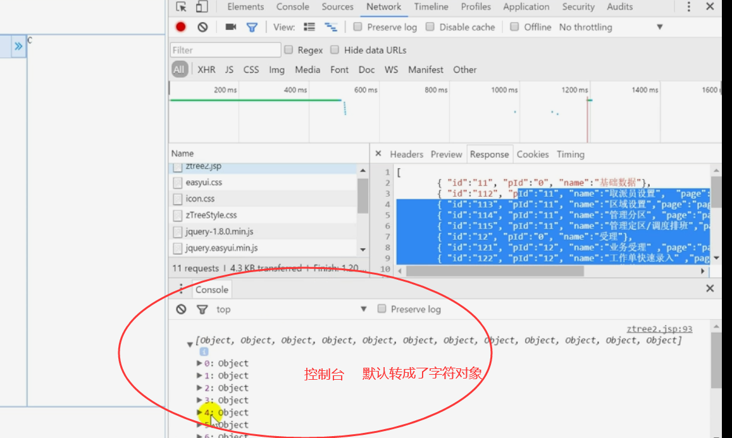Click the Name column header
The height and width of the screenshot is (438, 732).
coord(268,153)
